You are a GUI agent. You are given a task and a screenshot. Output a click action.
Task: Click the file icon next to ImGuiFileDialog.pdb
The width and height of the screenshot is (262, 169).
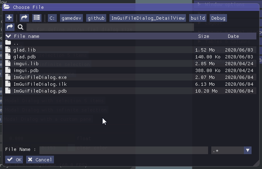[8, 91]
